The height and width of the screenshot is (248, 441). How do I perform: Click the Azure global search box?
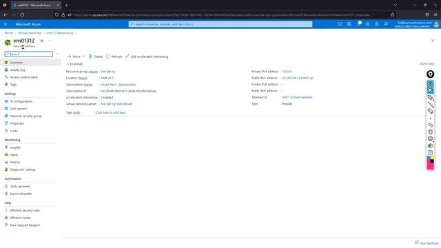(x=220, y=24)
